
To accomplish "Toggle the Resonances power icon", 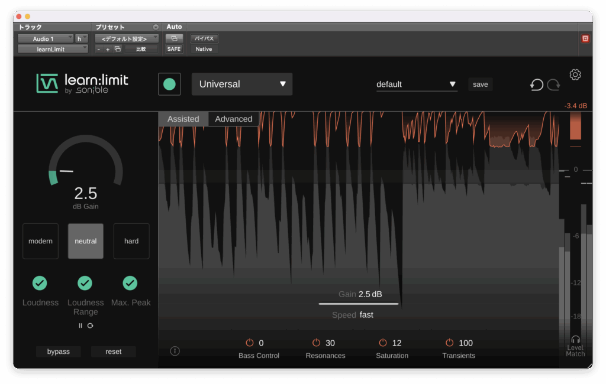I will [316, 343].
